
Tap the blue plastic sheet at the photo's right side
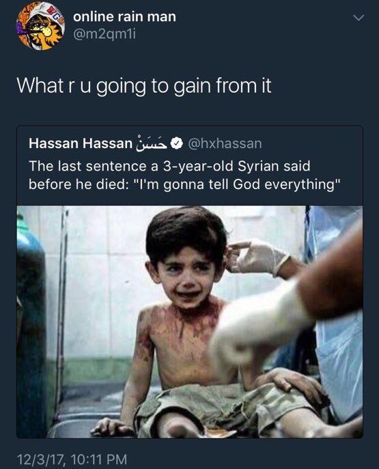341,314
